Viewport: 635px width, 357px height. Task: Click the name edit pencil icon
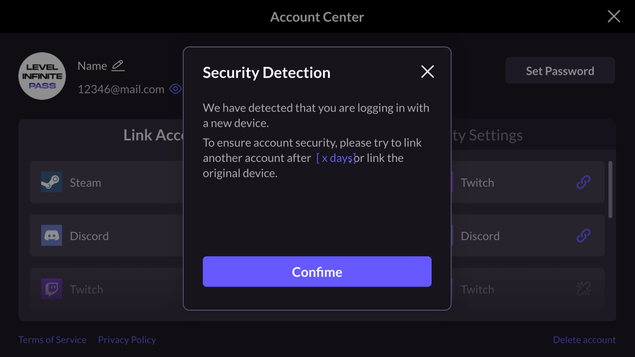coord(118,66)
